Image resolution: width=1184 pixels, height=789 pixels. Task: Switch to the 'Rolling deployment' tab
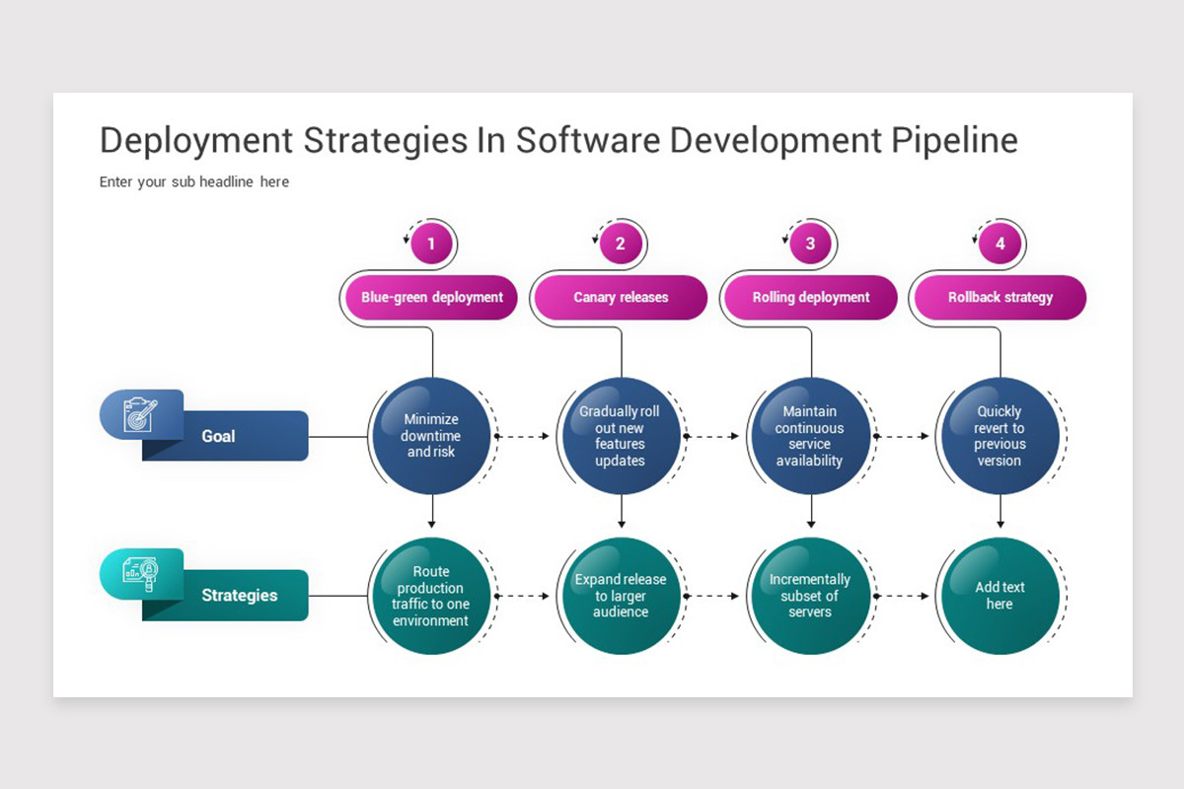coord(809,297)
